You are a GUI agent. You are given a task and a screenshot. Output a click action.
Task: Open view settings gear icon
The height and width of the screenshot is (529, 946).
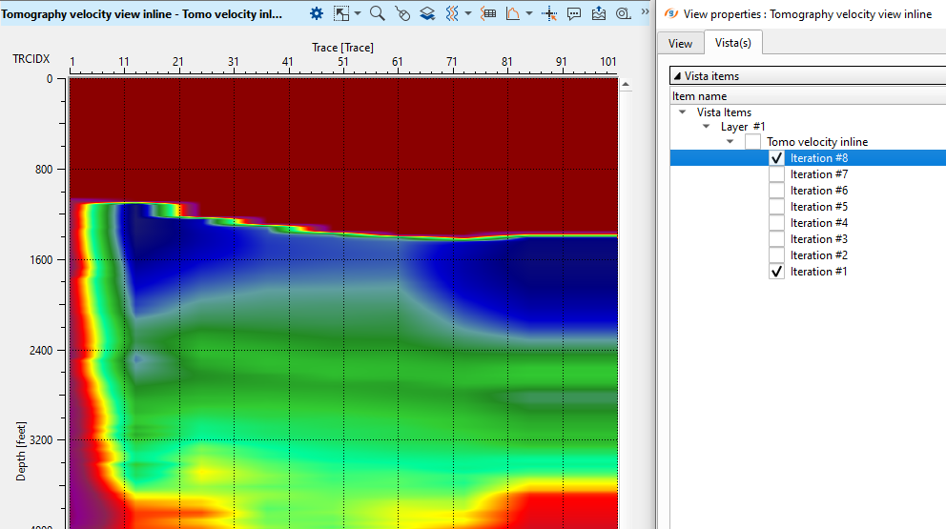tap(317, 13)
